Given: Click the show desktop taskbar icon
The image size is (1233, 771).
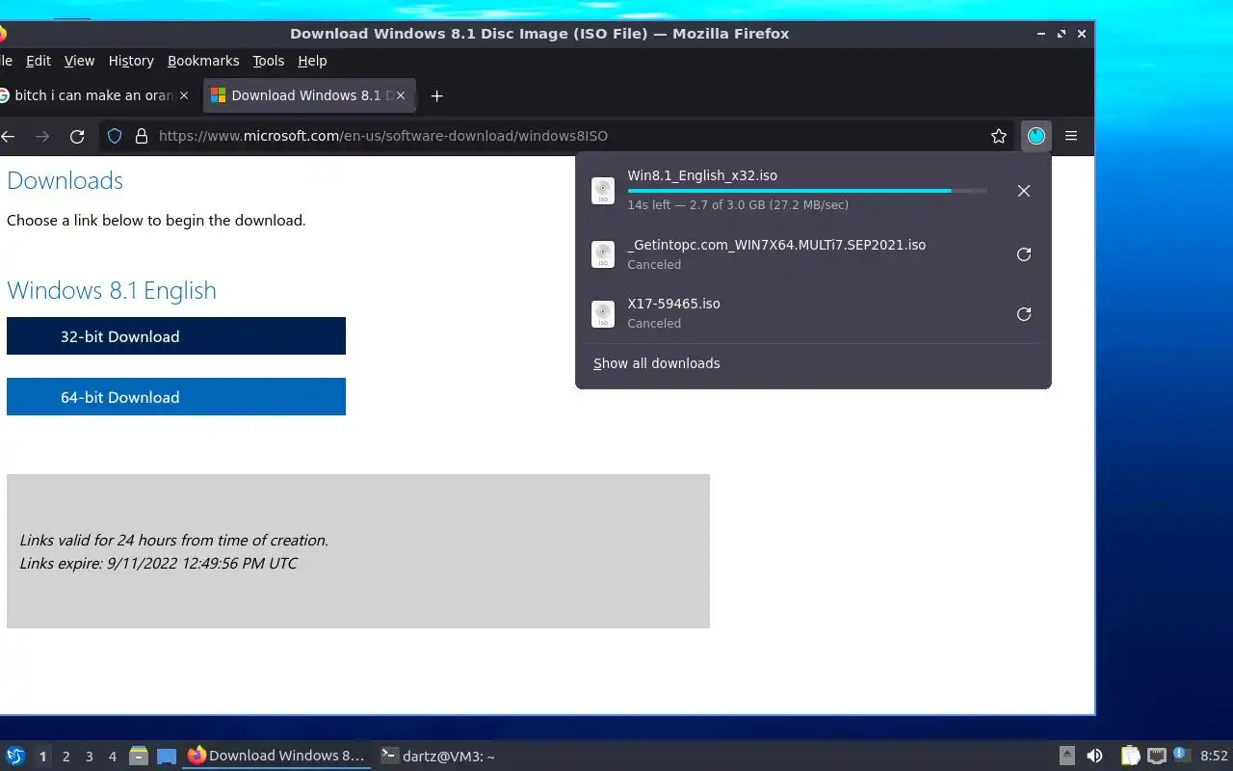Looking at the screenshot, I should coord(167,757).
